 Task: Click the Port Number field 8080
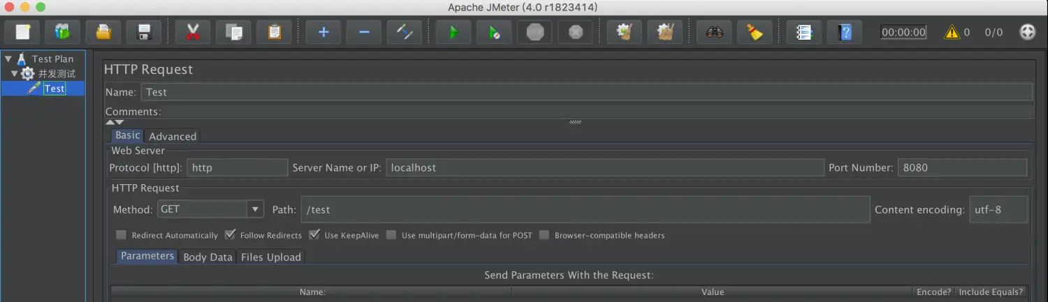pos(962,167)
